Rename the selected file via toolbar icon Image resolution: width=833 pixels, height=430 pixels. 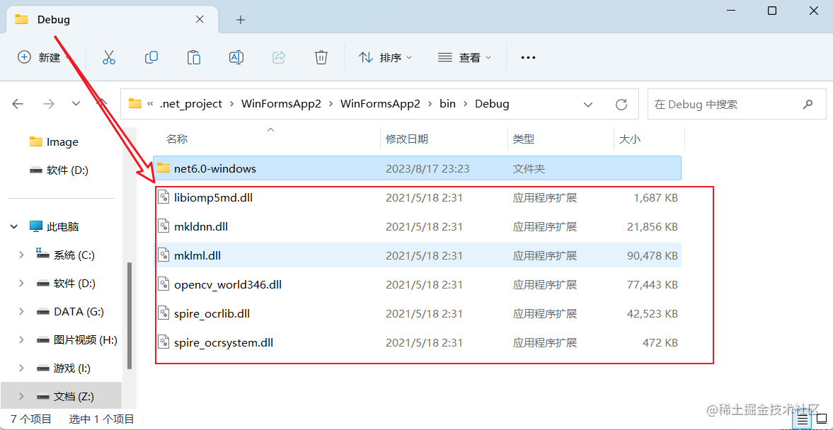pos(236,57)
